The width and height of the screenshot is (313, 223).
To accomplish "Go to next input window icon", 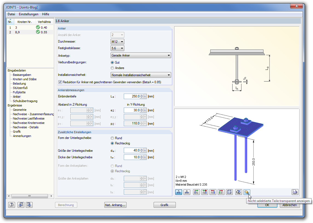I will point(29,205).
